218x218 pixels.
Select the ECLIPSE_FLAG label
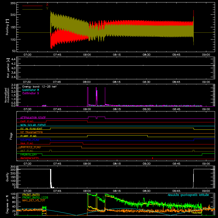pyautogui.click(x=30, y=140)
